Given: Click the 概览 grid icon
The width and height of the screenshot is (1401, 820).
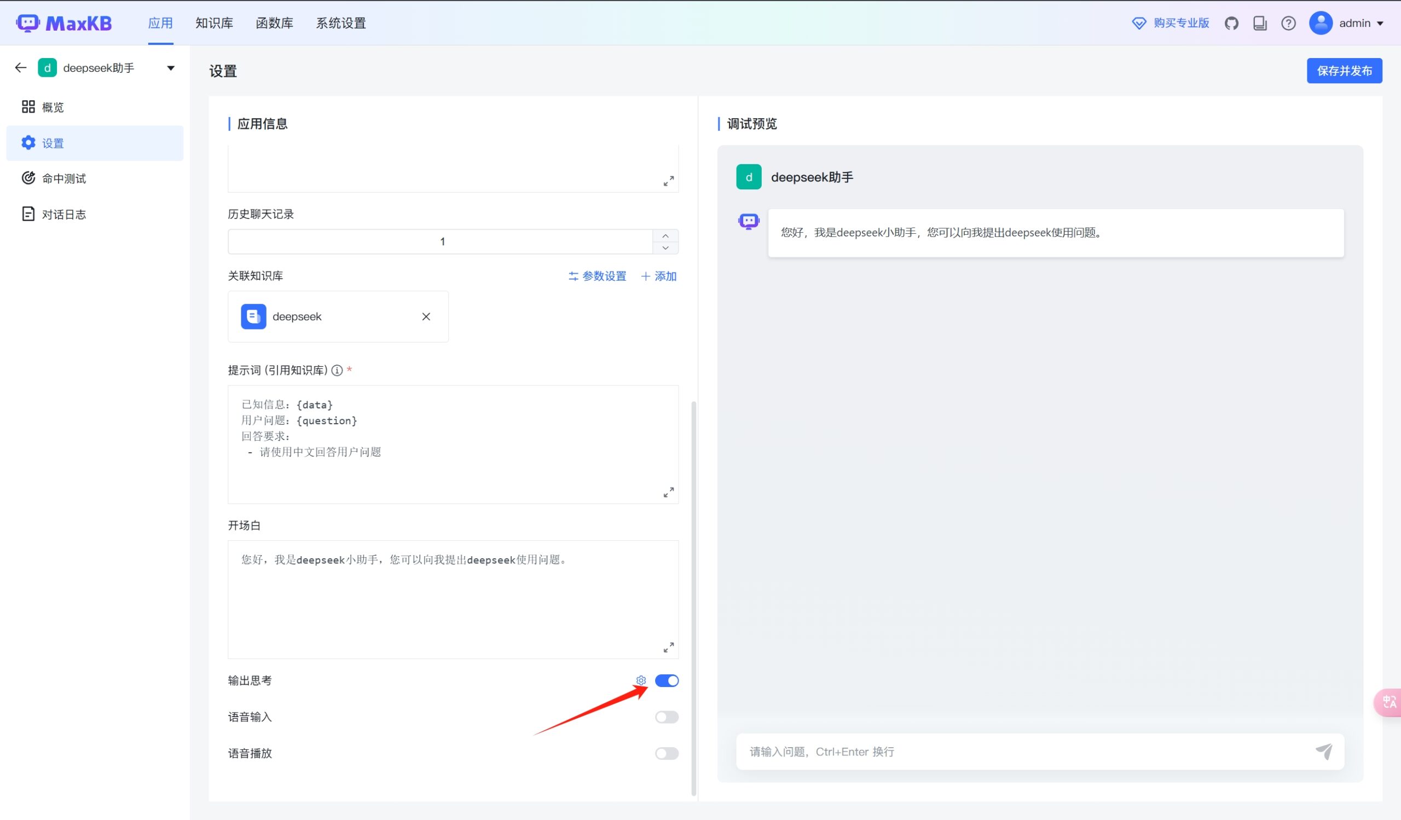Looking at the screenshot, I should pyautogui.click(x=28, y=107).
